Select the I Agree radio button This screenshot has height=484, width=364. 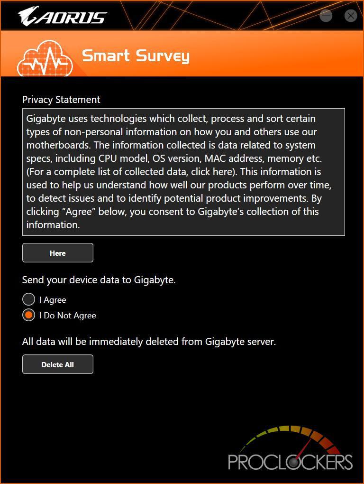(28, 299)
